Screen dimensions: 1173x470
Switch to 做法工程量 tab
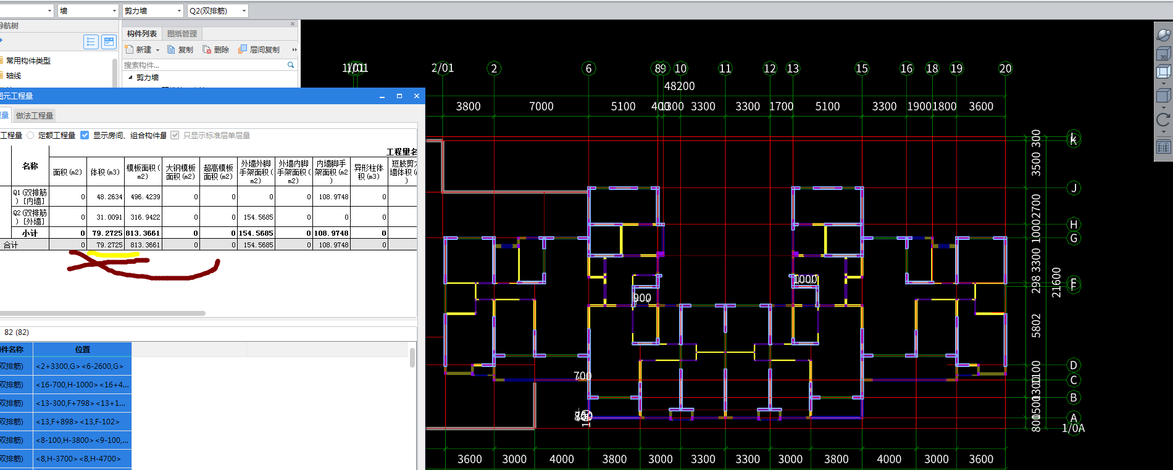35,115
